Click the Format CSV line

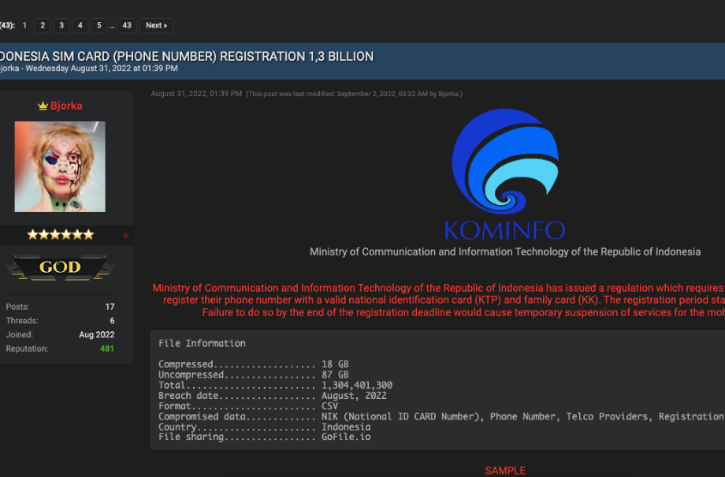248,406
